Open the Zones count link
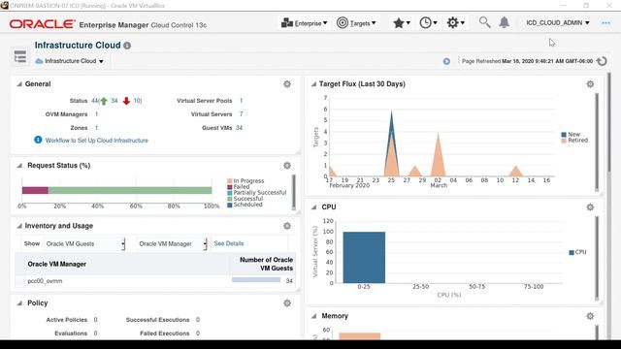This screenshot has width=621, height=349. click(96, 128)
